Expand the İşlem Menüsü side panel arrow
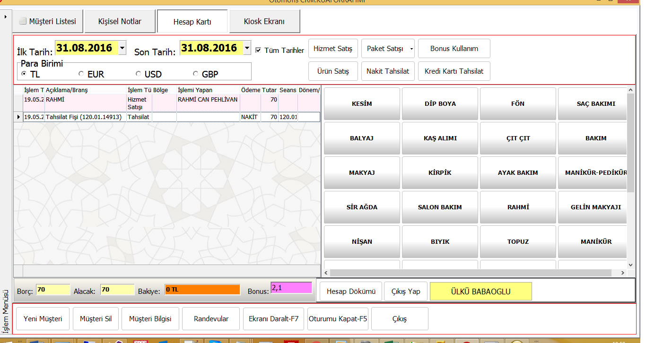The height and width of the screenshot is (343, 646). point(5,17)
